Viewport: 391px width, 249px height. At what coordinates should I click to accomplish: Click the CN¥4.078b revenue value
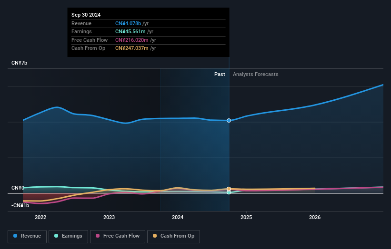(x=128, y=23)
